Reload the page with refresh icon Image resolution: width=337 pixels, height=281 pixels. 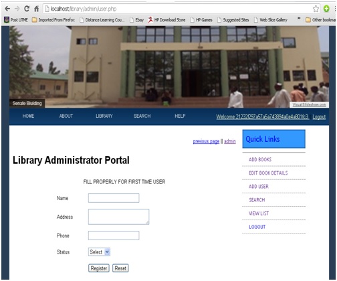point(27,9)
